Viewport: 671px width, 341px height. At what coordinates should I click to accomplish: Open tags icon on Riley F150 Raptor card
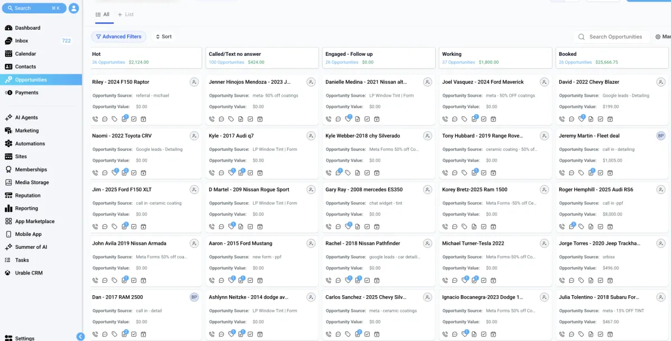114,119
